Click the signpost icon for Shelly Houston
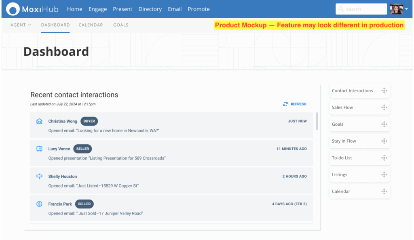414x240 pixels. 39,177
